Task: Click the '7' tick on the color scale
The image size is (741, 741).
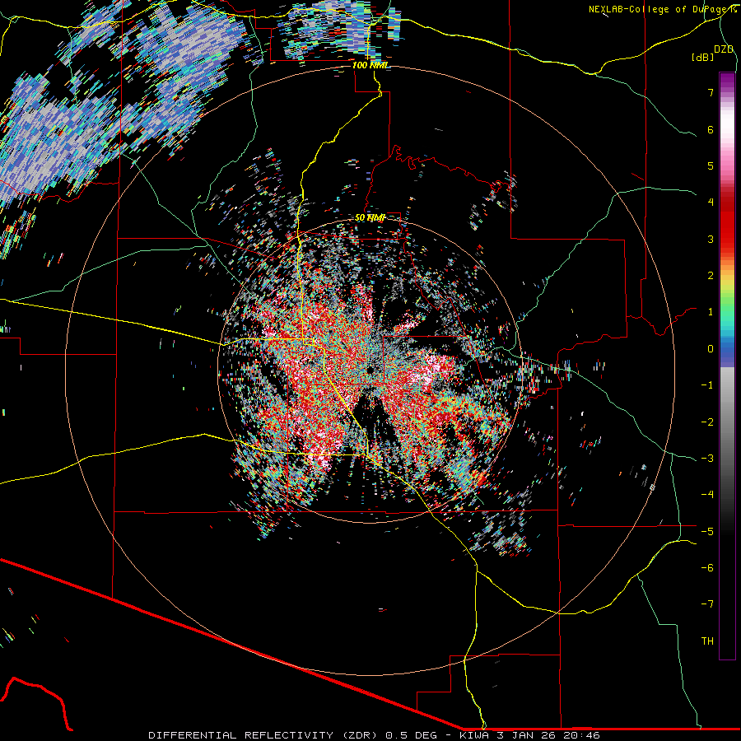Action: (x=711, y=92)
